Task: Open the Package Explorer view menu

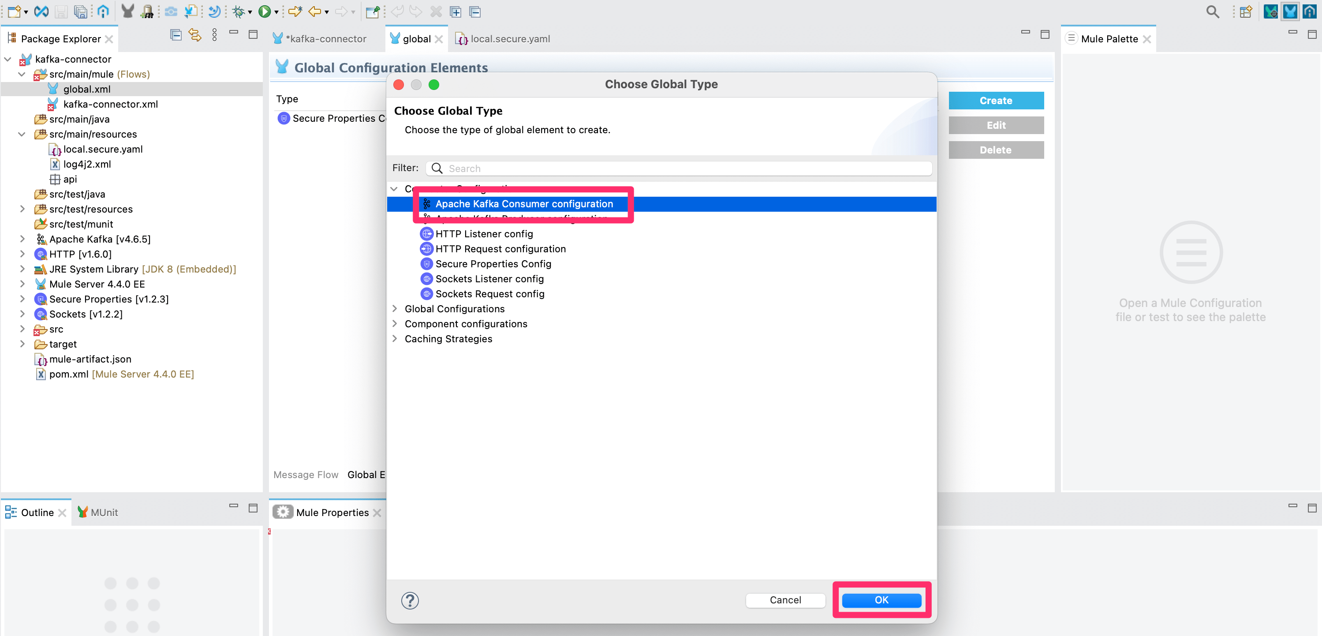Action: (214, 35)
